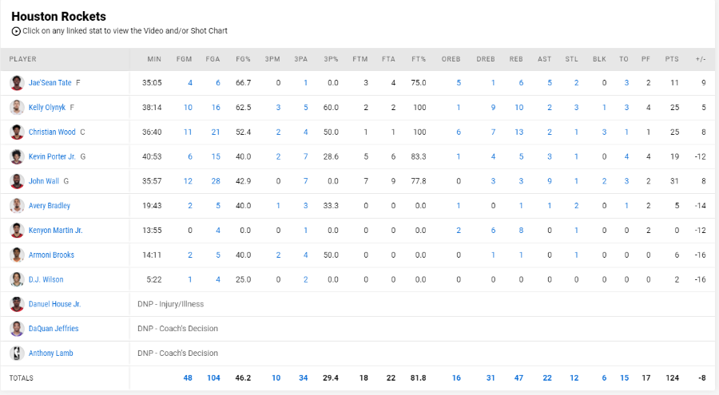The width and height of the screenshot is (719, 395).
Task: Open D.J. Wilson's name link
Action: click(x=46, y=279)
